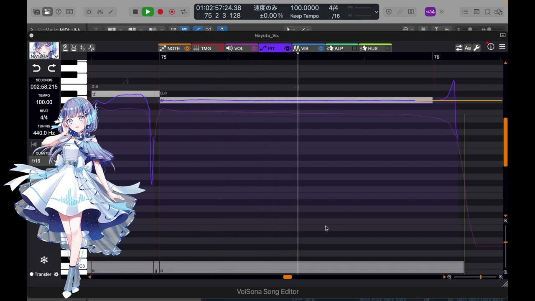The width and height of the screenshot is (535, 301).
Task: Toggle the PIT layer eye visibility
Action: click(x=287, y=48)
